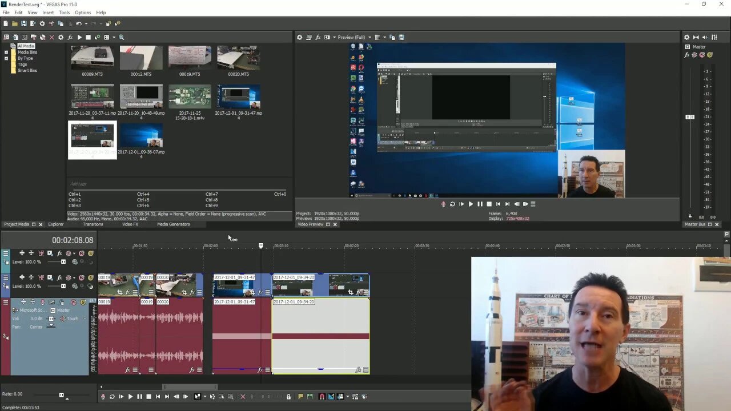The height and width of the screenshot is (411, 731).
Task: Solo video track 2
Action: (x=90, y=278)
